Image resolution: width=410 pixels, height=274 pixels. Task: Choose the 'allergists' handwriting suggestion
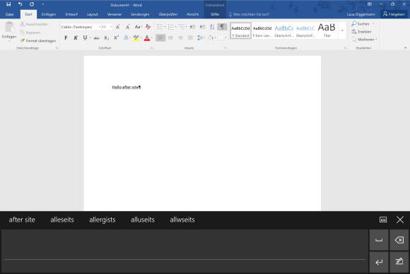[x=102, y=219]
